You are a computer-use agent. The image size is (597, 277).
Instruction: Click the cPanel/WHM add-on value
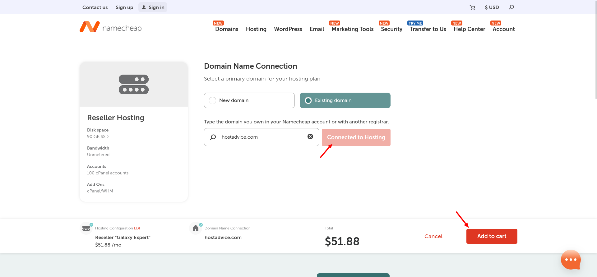click(x=100, y=191)
